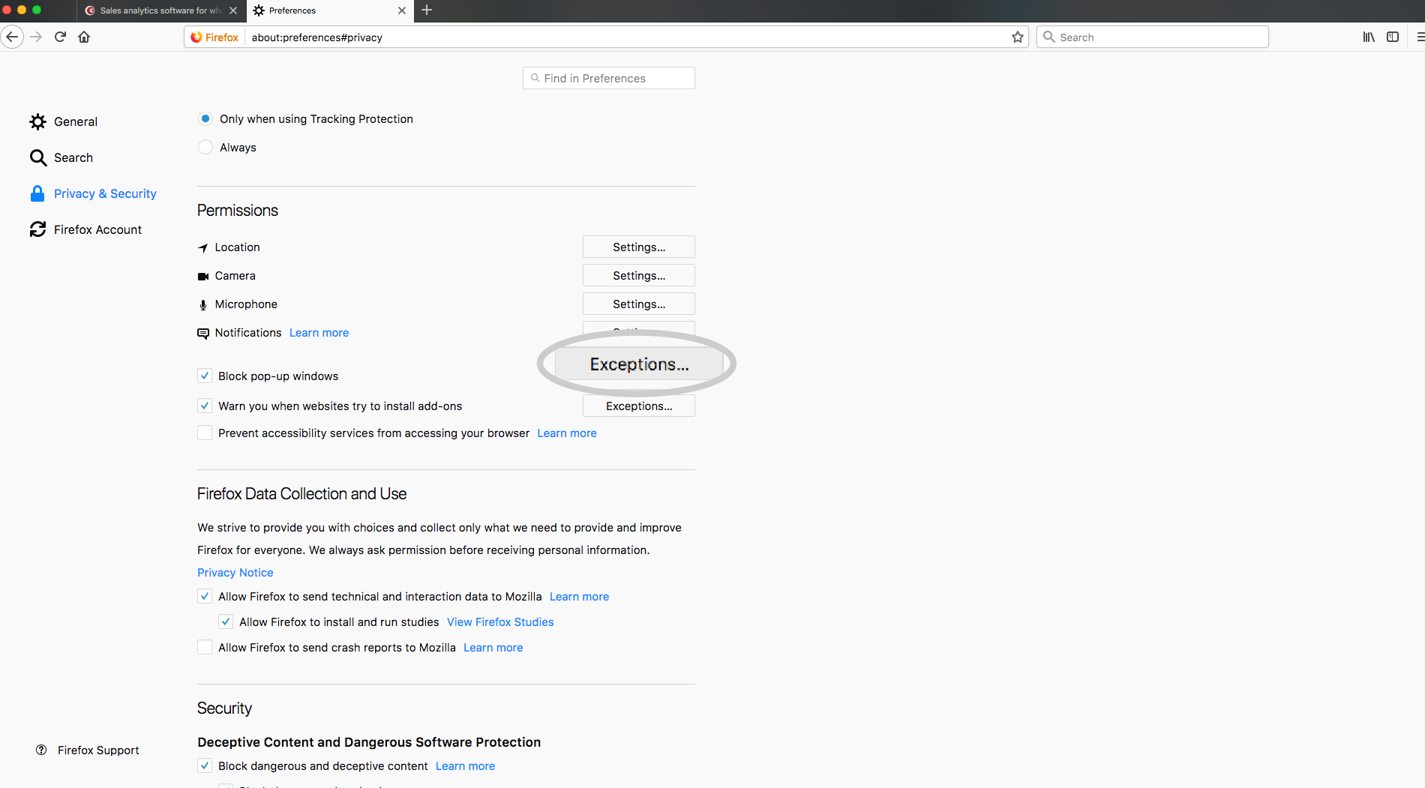Enable Prevent accessibility services checkbox
This screenshot has width=1425, height=788.
[205, 433]
